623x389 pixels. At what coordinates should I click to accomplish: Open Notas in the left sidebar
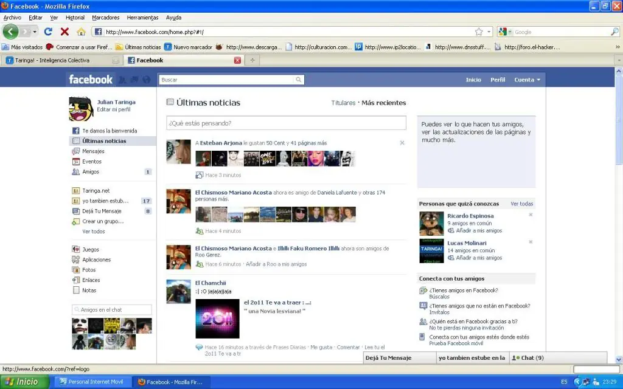point(89,291)
